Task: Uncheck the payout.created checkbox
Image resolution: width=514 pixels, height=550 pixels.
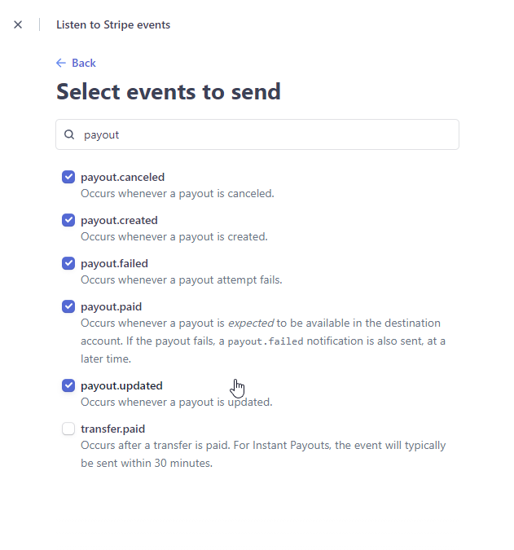Action: point(68,220)
